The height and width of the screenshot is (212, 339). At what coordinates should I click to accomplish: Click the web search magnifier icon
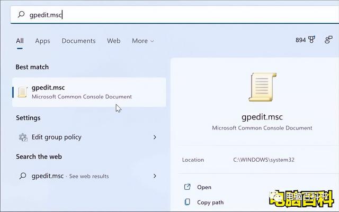(x=23, y=176)
